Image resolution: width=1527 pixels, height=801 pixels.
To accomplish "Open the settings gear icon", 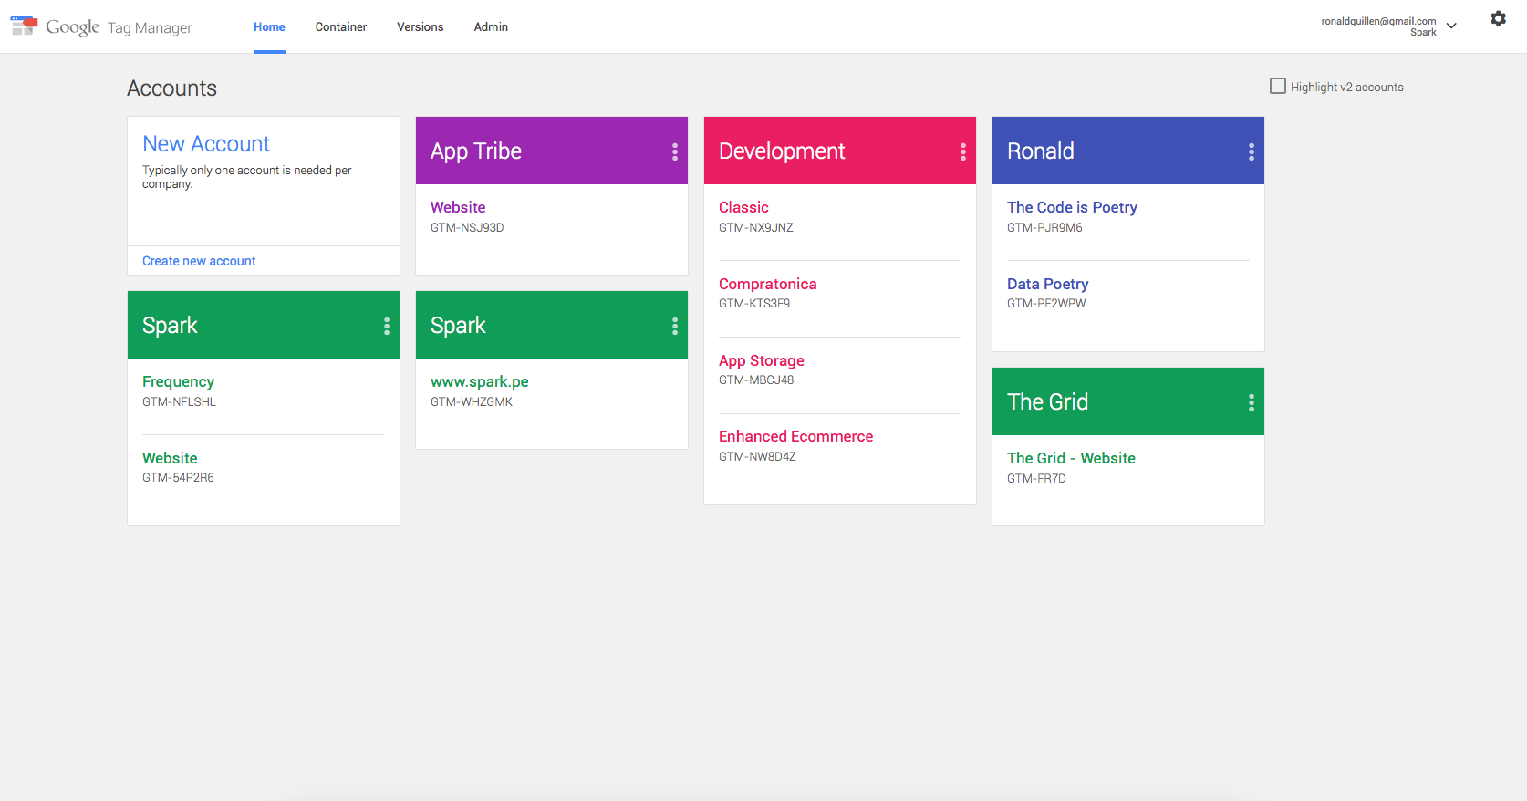I will coord(1498,18).
